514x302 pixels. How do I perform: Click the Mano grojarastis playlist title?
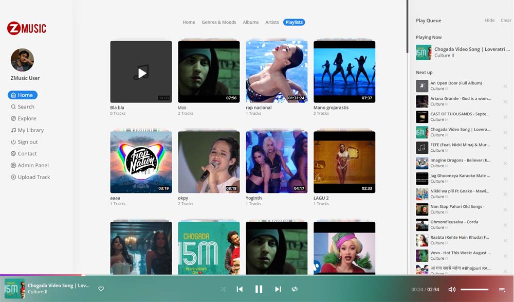coord(331,108)
